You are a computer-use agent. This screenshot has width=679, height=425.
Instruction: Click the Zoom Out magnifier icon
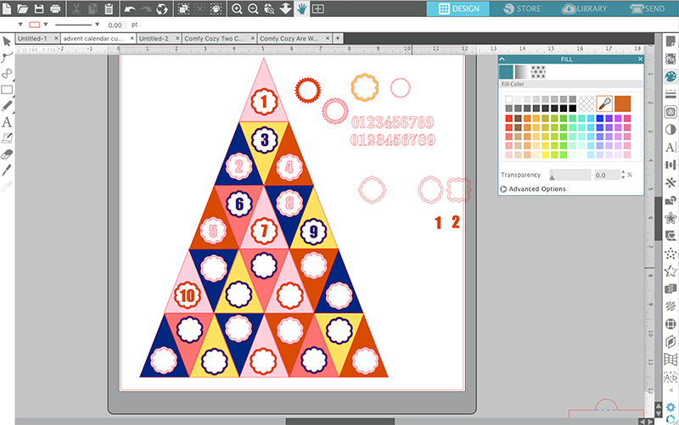253,8
